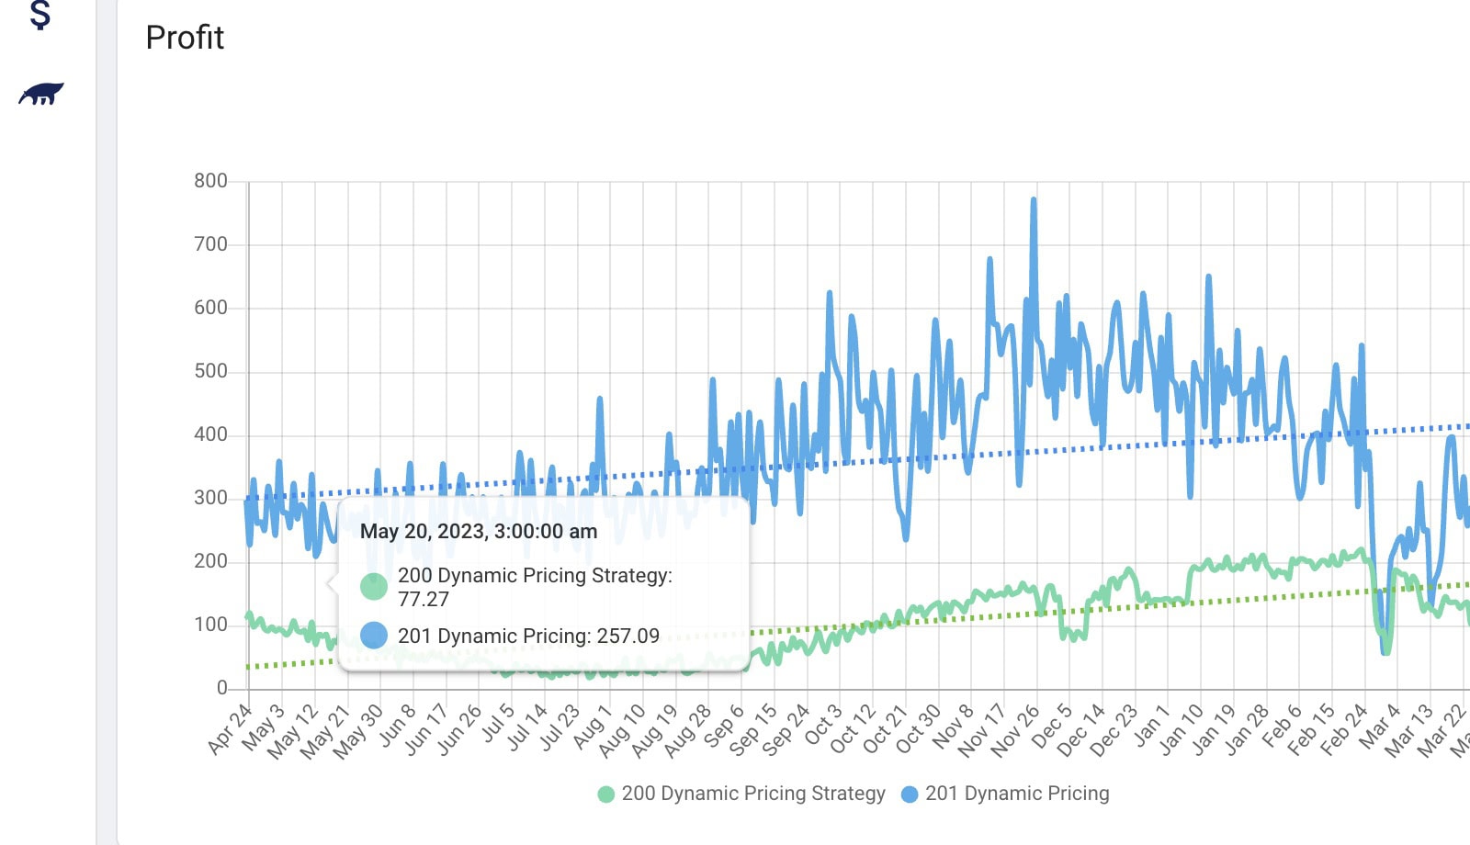Open the dollar sign sidebar icon

(40, 14)
